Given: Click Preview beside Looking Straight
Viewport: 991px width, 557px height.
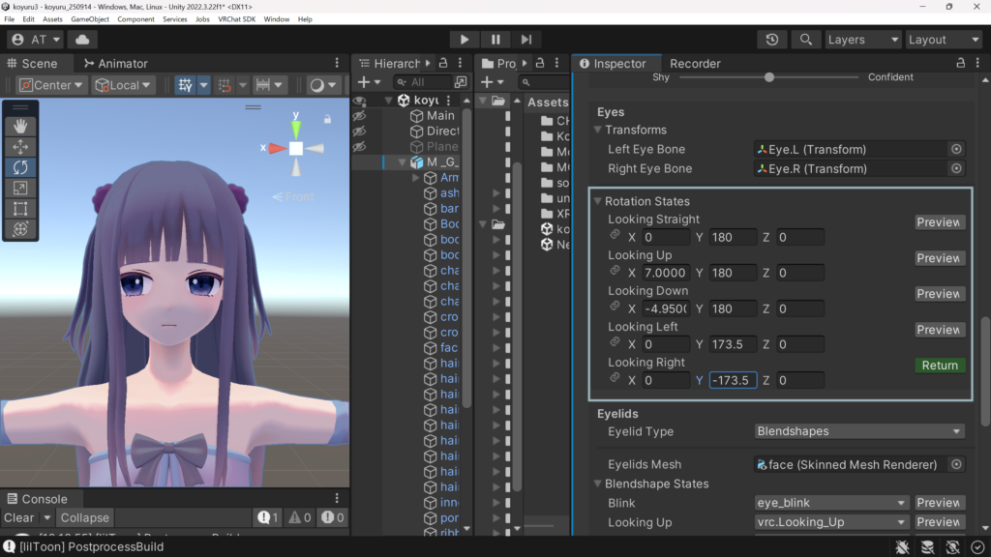Looking at the screenshot, I should click(x=938, y=221).
